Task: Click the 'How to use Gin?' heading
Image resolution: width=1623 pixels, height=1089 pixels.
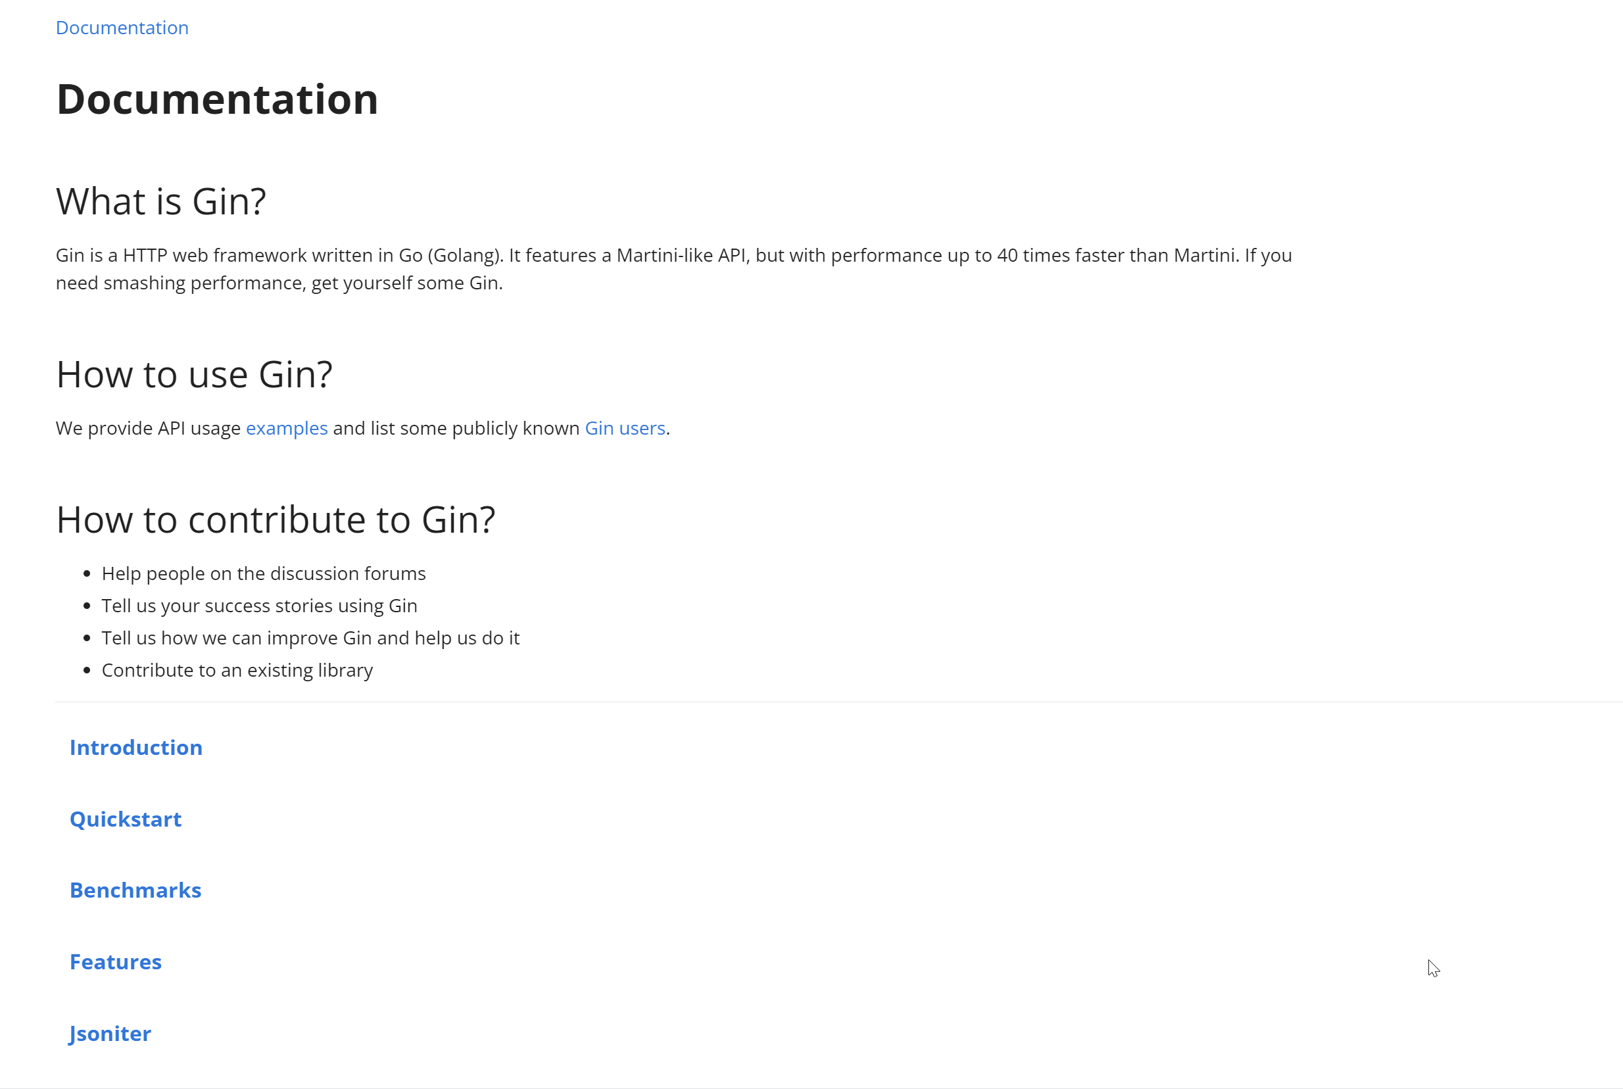Action: 194,374
